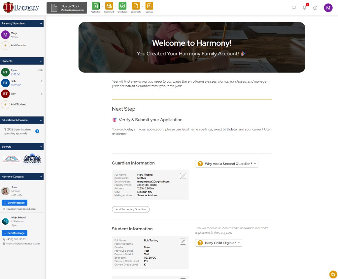Image resolution: width=338 pixels, height=279 pixels.
Task: Click the Courses tab label
Action: tap(149, 12)
